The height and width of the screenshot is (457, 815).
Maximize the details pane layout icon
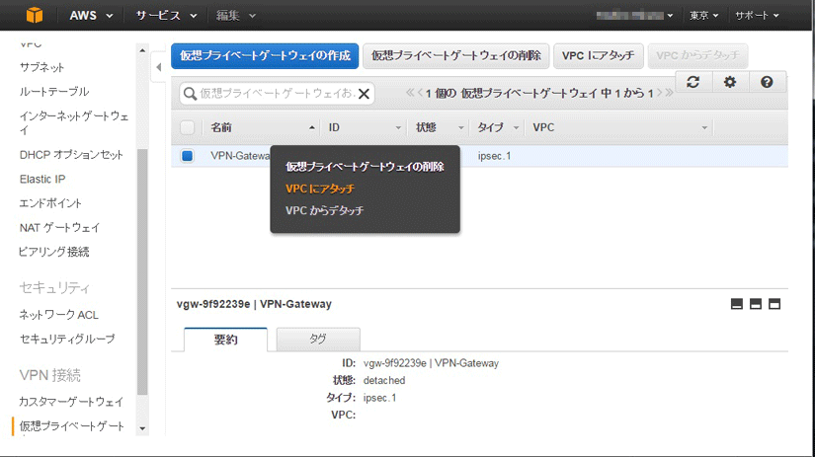[x=774, y=304]
